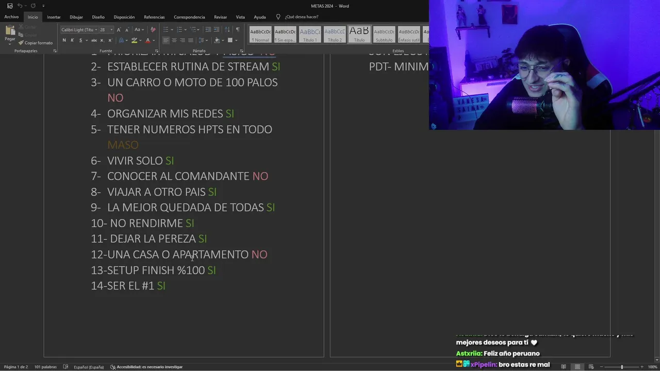Apply the Título 2 style
This screenshot has height=371, width=660.
click(335, 35)
